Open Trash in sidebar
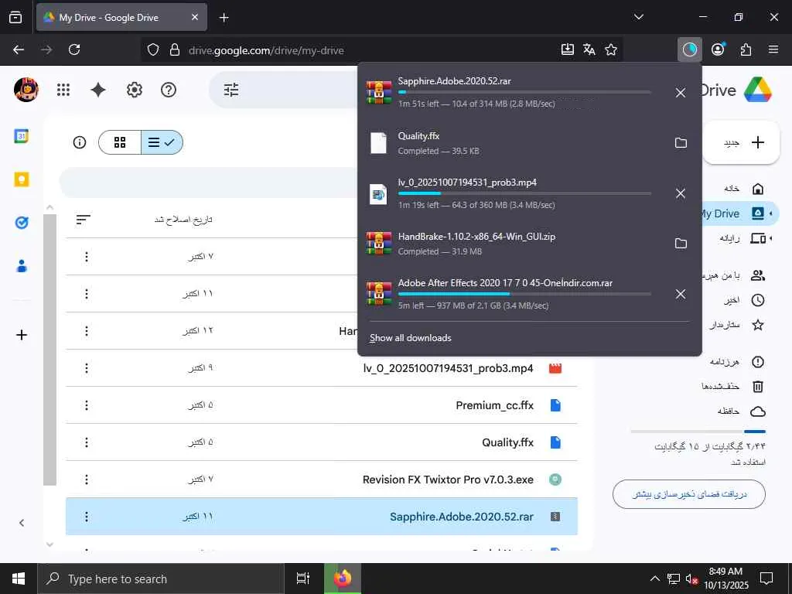 (x=732, y=387)
